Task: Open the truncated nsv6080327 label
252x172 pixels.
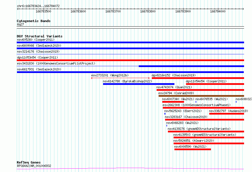Action: [x=244, y=99]
